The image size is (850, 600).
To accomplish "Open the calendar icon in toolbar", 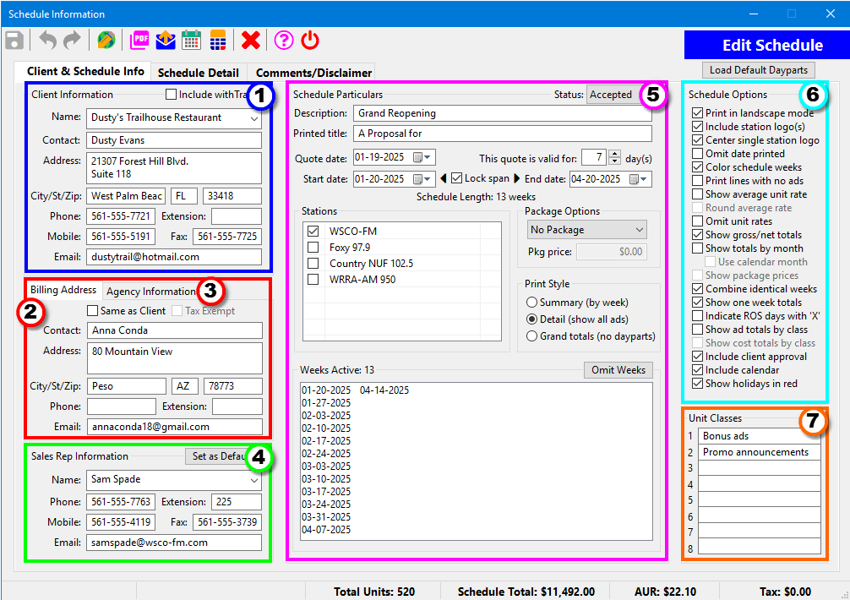I will [x=191, y=41].
